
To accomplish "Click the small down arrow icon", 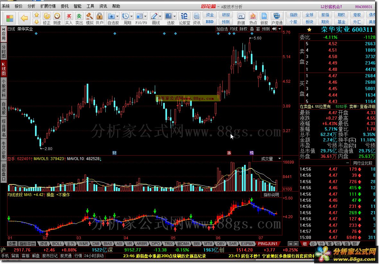I will (37, 22).
